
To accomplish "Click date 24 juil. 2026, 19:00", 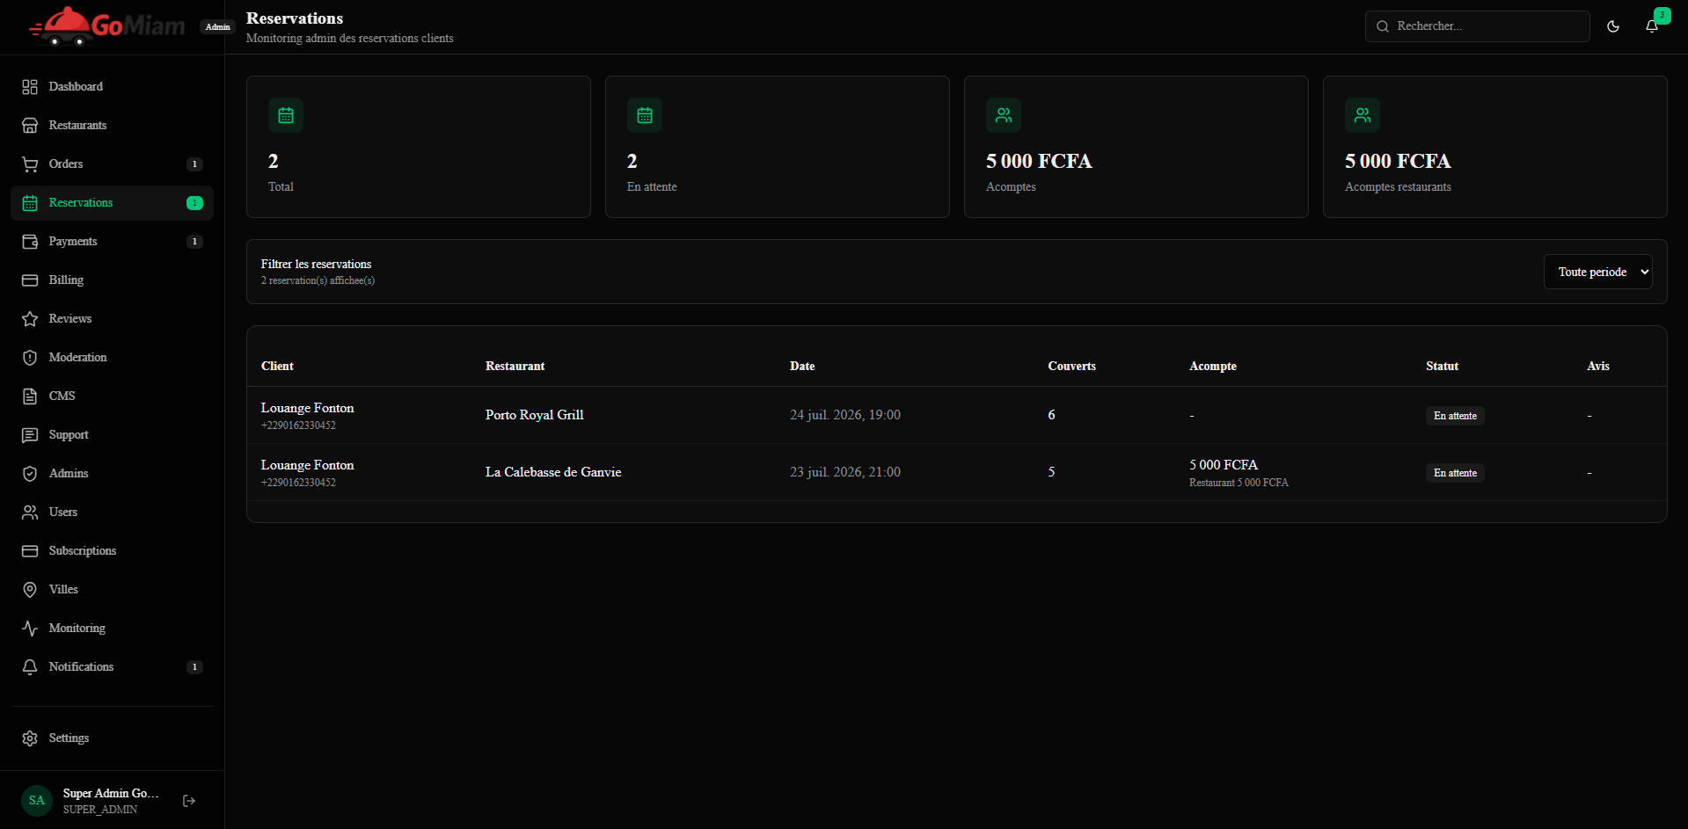I will 845,415.
